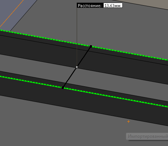Click the Импортированный tooltip label
168x146 pixels.
(148, 136)
